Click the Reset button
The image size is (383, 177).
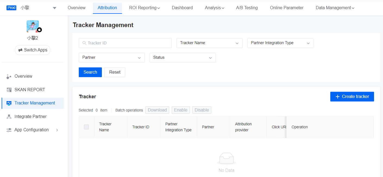(x=115, y=72)
